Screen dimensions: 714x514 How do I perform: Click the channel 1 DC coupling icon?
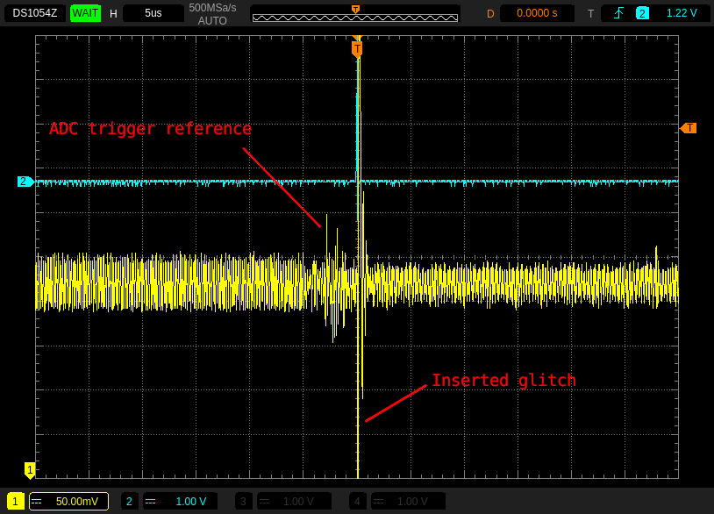[x=37, y=502]
